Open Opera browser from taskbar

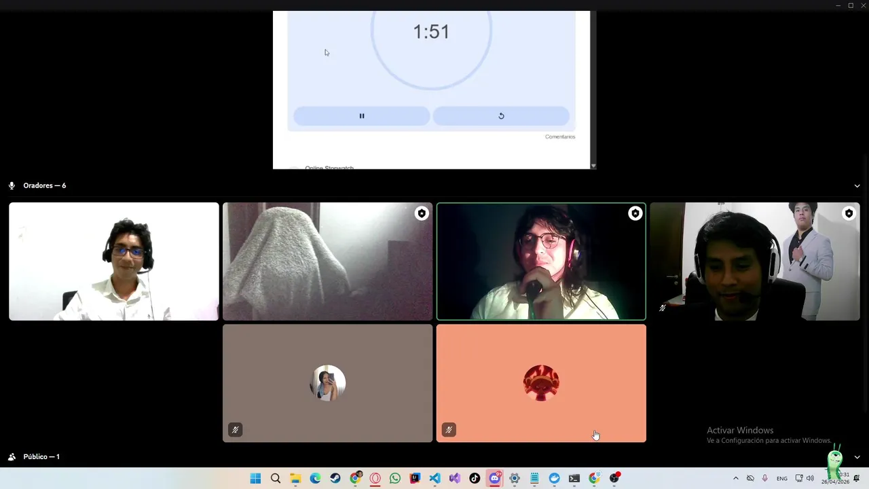click(x=375, y=478)
